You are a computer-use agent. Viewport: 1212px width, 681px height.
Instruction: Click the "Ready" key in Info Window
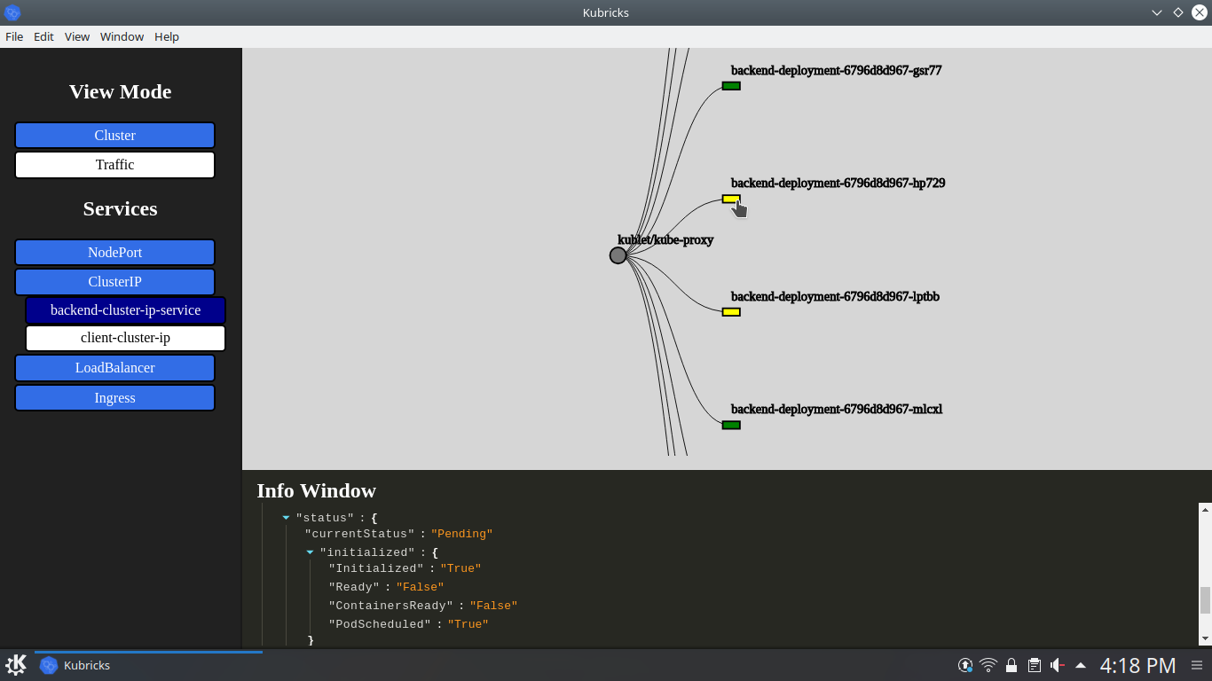point(356,587)
